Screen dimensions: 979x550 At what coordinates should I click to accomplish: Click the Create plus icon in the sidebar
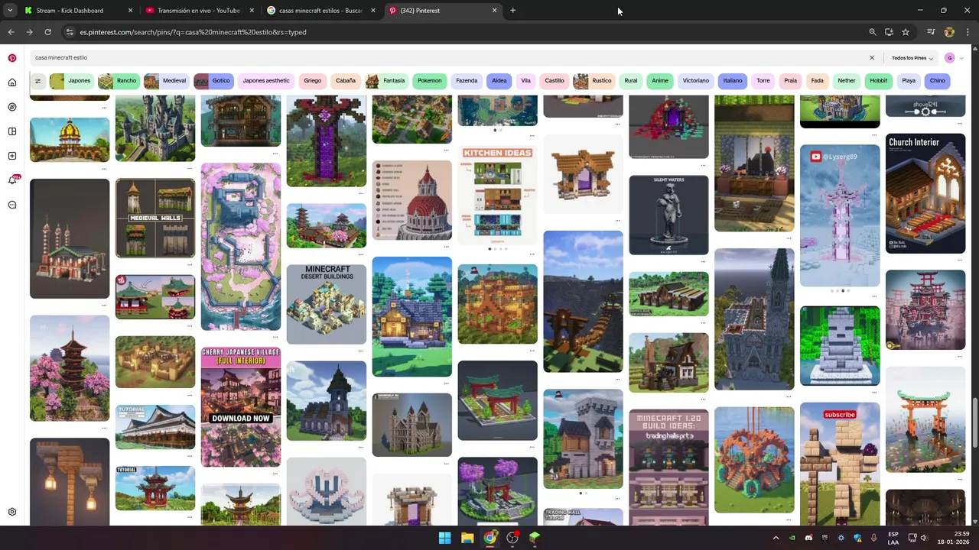tap(12, 156)
